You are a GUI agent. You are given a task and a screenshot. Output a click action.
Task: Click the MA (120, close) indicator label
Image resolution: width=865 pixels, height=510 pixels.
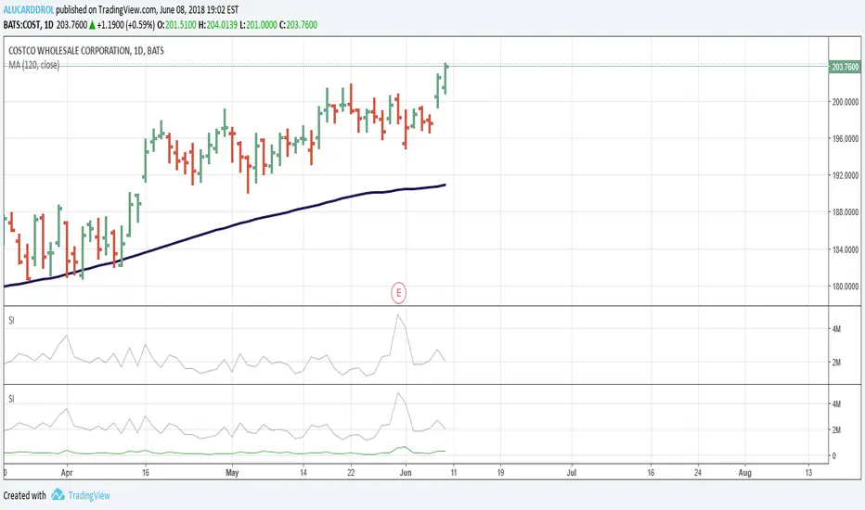[x=33, y=65]
